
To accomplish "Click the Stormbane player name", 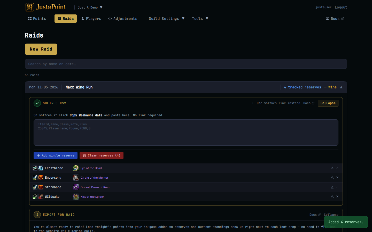I will tap(53, 187).
